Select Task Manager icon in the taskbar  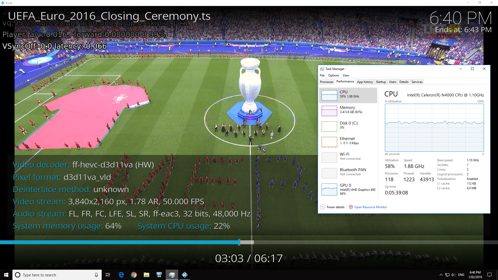tap(172, 275)
